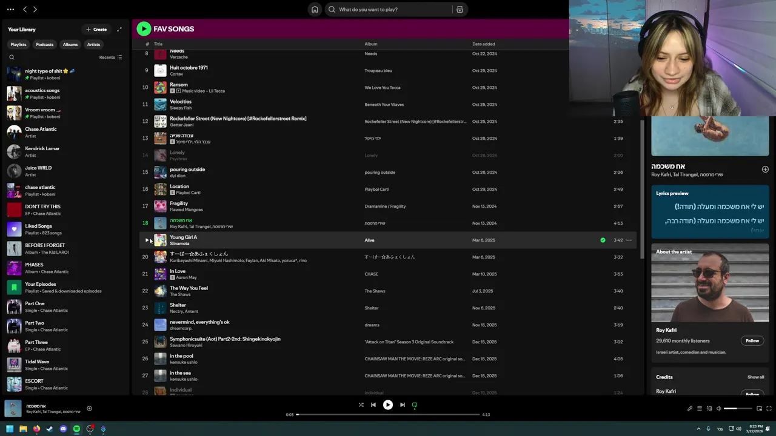Image resolution: width=776 pixels, height=436 pixels.
Task: Open the play queue
Action: coord(700,409)
